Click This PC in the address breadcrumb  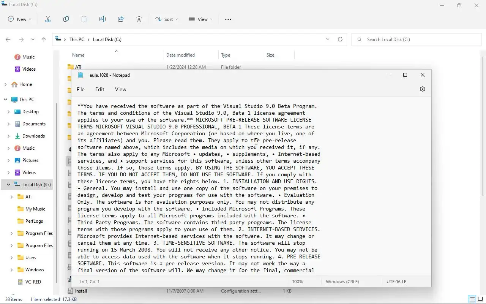pyautogui.click(x=77, y=40)
